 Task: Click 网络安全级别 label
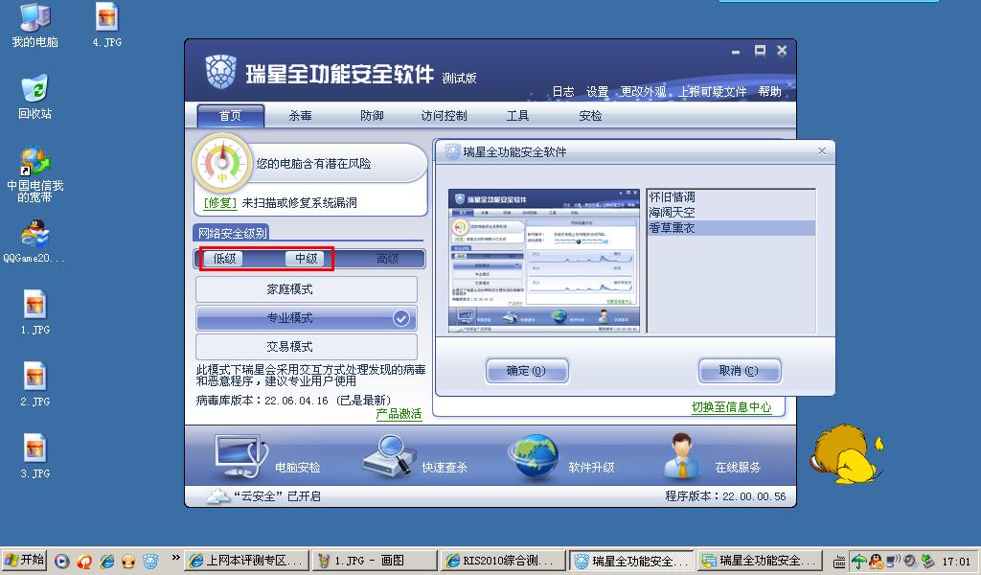232,233
